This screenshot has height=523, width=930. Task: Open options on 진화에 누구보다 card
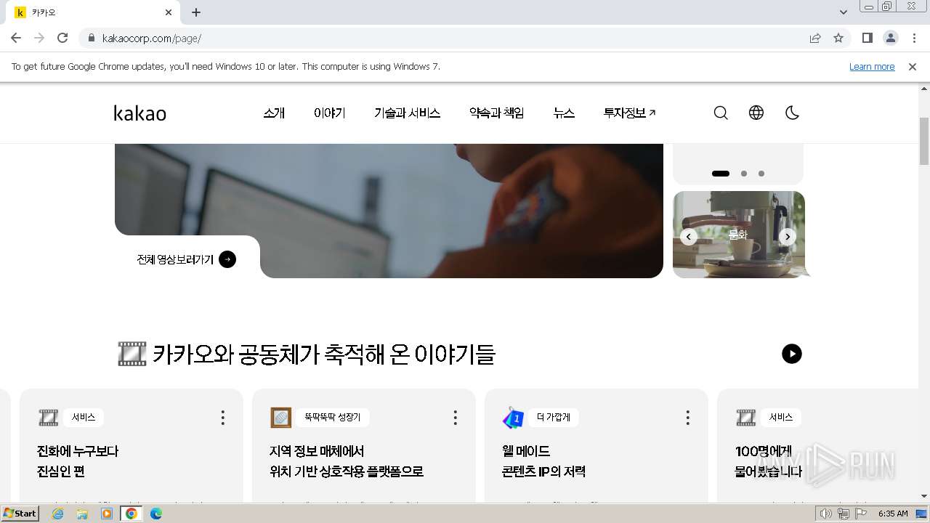click(222, 418)
